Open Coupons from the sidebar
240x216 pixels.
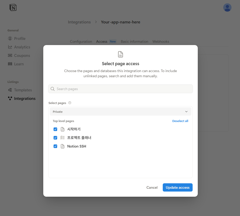click(22, 55)
